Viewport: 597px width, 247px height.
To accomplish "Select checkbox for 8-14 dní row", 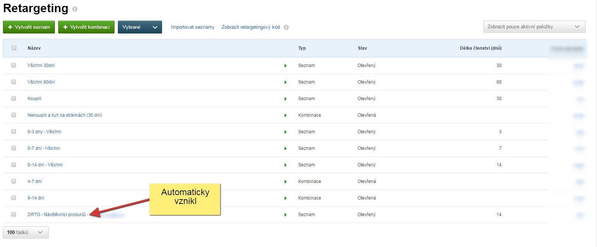I will [14, 198].
